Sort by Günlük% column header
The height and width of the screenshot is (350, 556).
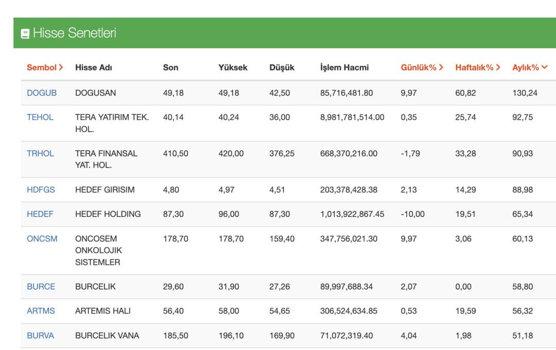(x=422, y=67)
